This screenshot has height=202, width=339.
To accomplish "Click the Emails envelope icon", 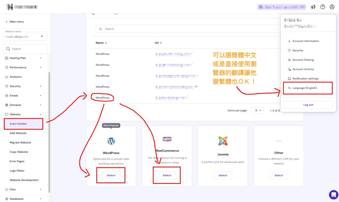I will 7,95.
